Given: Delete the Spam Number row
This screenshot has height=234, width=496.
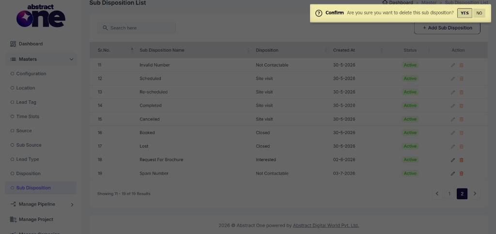Looking at the screenshot, I should click(461, 174).
